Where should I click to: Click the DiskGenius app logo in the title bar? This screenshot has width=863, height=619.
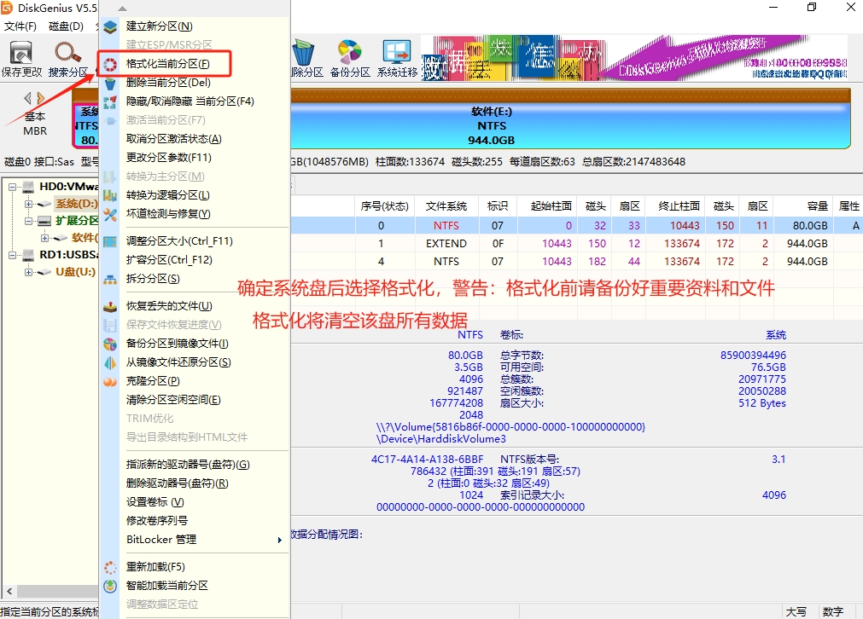7,8
